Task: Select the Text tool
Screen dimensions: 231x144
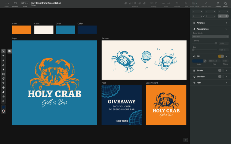Action: (3, 83)
